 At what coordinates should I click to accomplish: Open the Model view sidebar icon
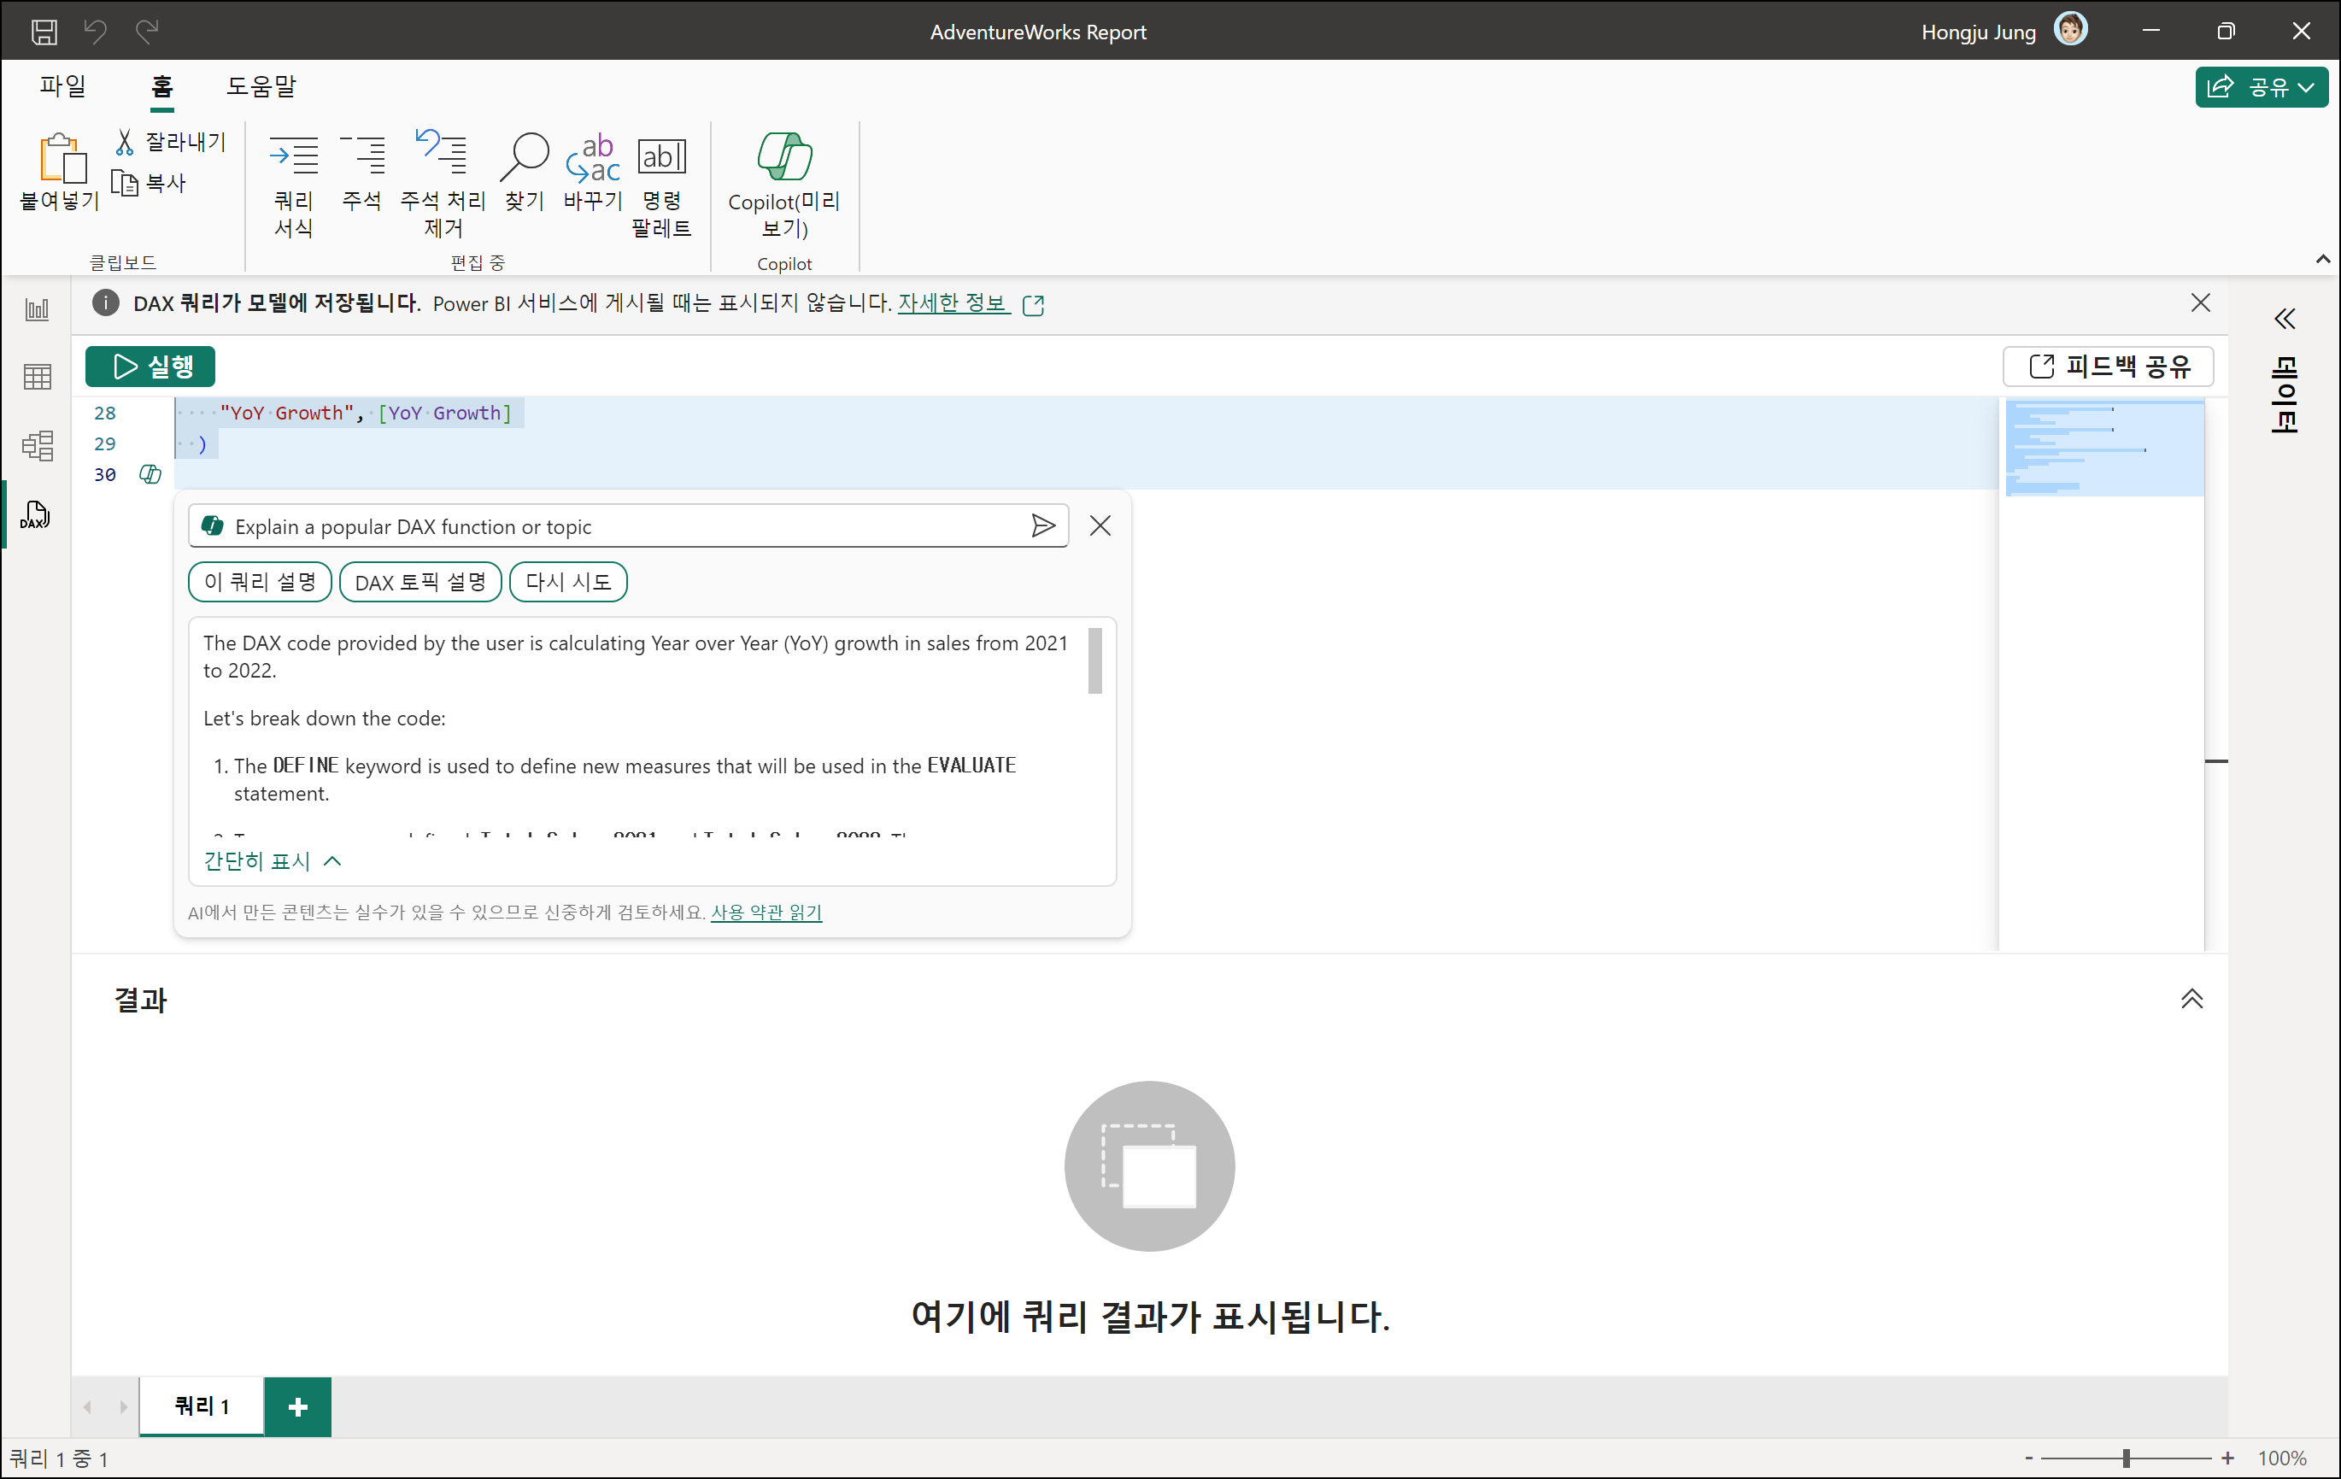[x=37, y=445]
